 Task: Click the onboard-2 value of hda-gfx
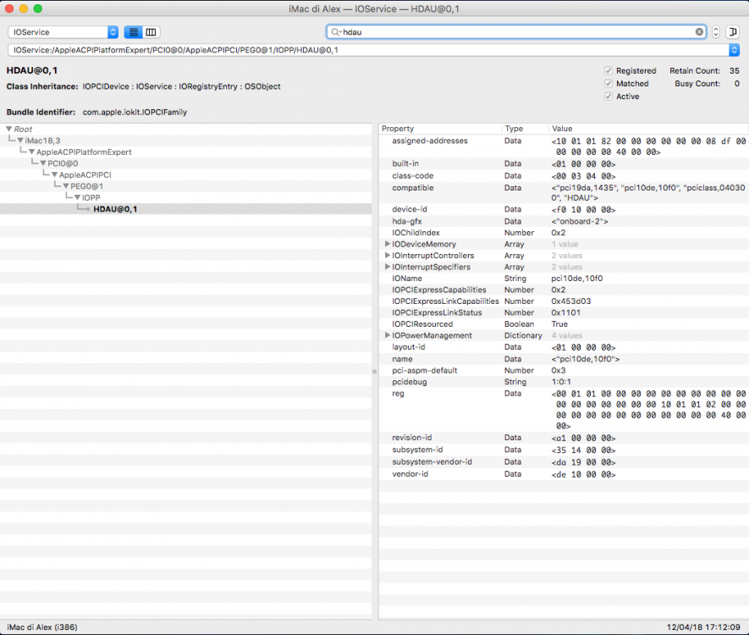coord(580,221)
